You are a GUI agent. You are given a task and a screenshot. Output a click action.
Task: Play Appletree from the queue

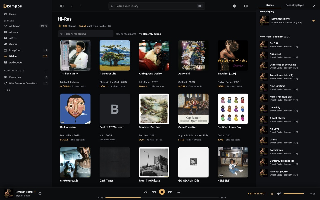(x=288, y=55)
